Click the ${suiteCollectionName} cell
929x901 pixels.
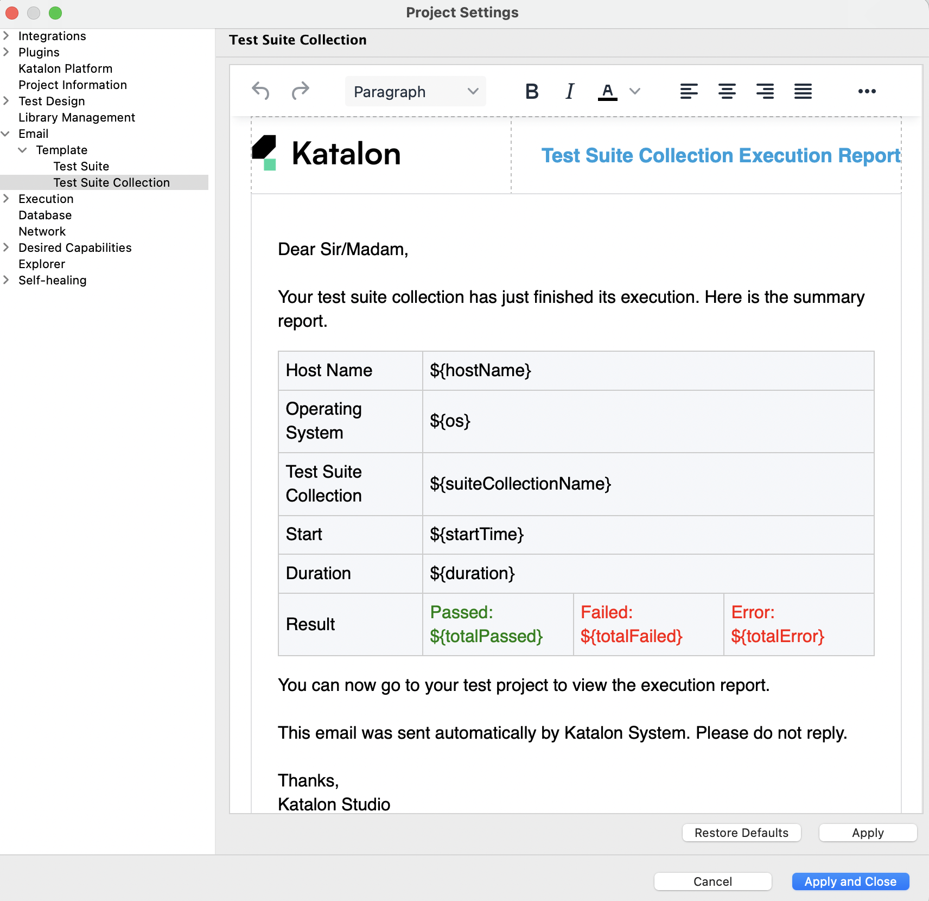648,484
